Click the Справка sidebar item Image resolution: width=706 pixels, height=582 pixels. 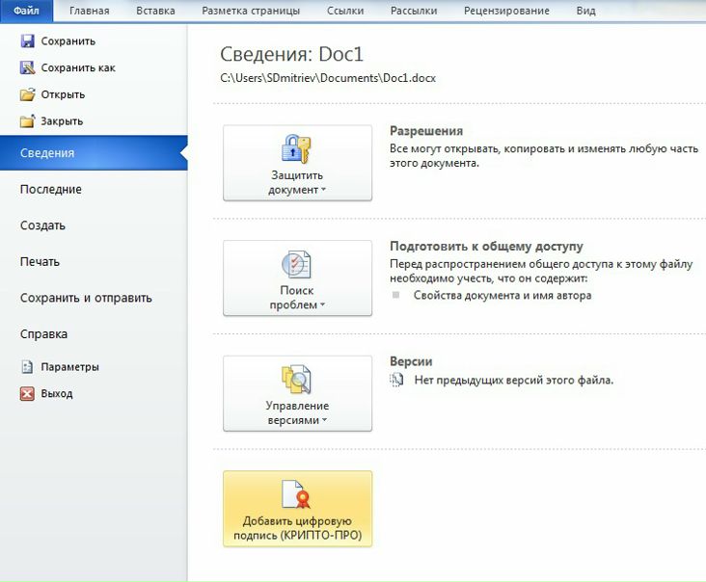pyautogui.click(x=43, y=334)
